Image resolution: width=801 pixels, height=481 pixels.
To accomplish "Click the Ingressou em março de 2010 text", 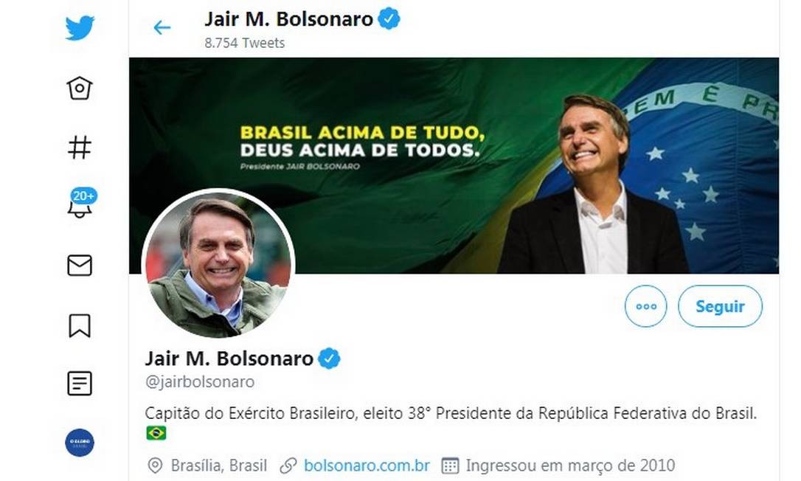I will [570, 466].
